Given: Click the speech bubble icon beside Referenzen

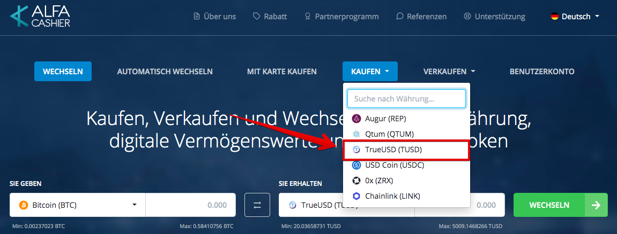Looking at the screenshot, I should pos(400,17).
